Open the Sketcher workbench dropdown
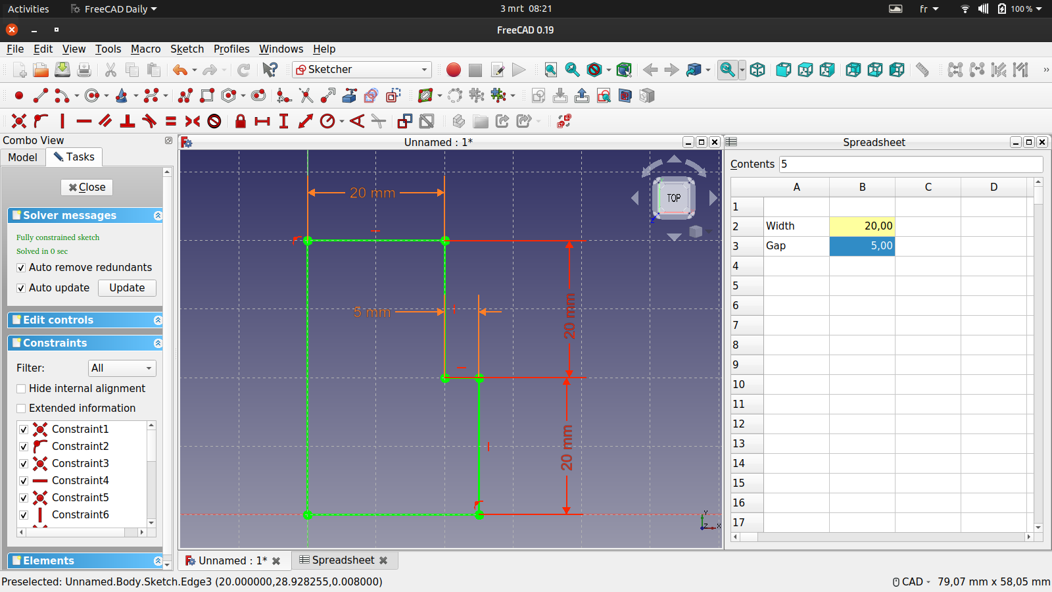Image resolution: width=1052 pixels, height=592 pixels. click(x=362, y=70)
